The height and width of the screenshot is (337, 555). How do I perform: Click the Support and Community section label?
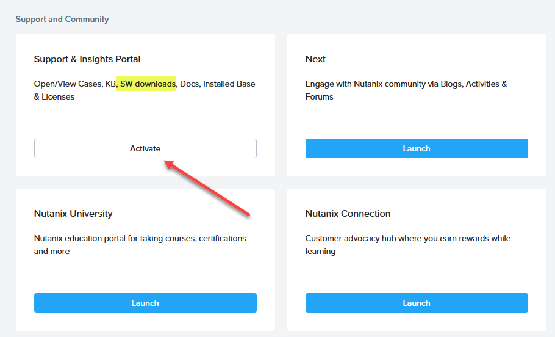[62, 19]
